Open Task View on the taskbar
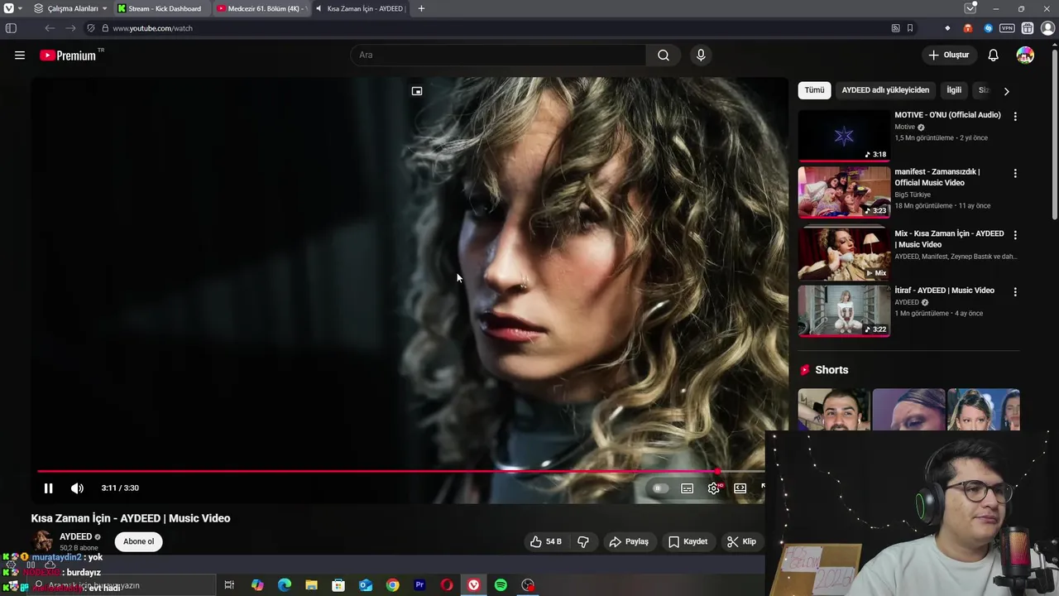The height and width of the screenshot is (596, 1059). click(229, 585)
